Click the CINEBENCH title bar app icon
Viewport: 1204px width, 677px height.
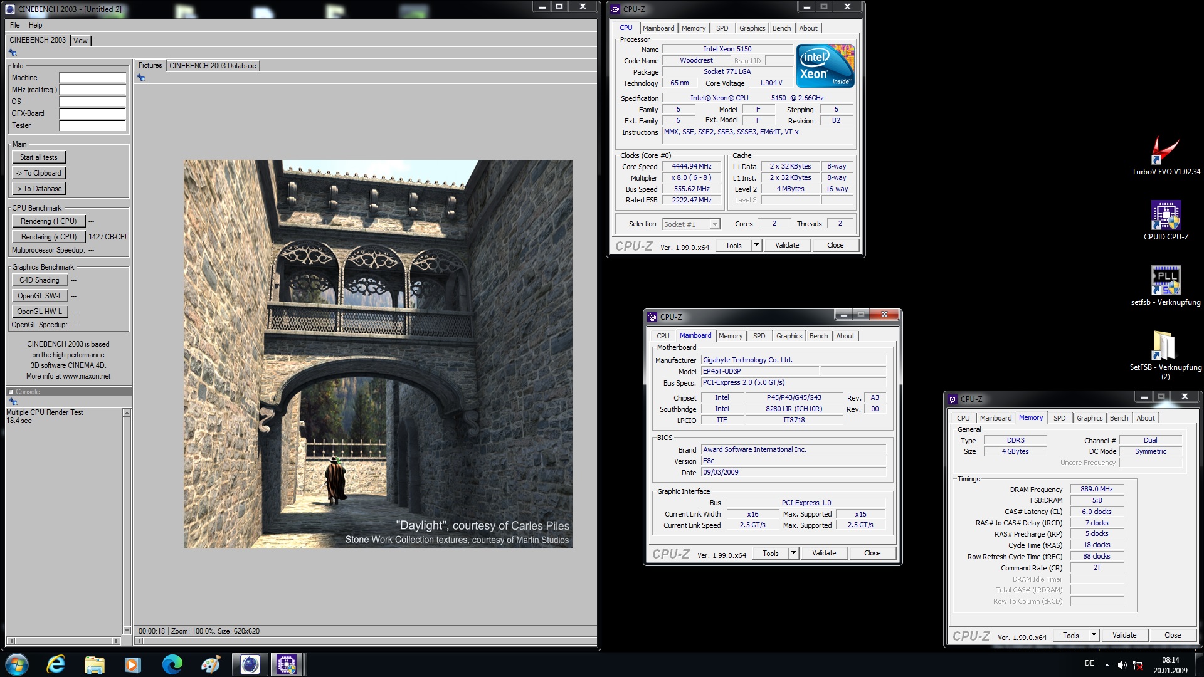pos(10,9)
